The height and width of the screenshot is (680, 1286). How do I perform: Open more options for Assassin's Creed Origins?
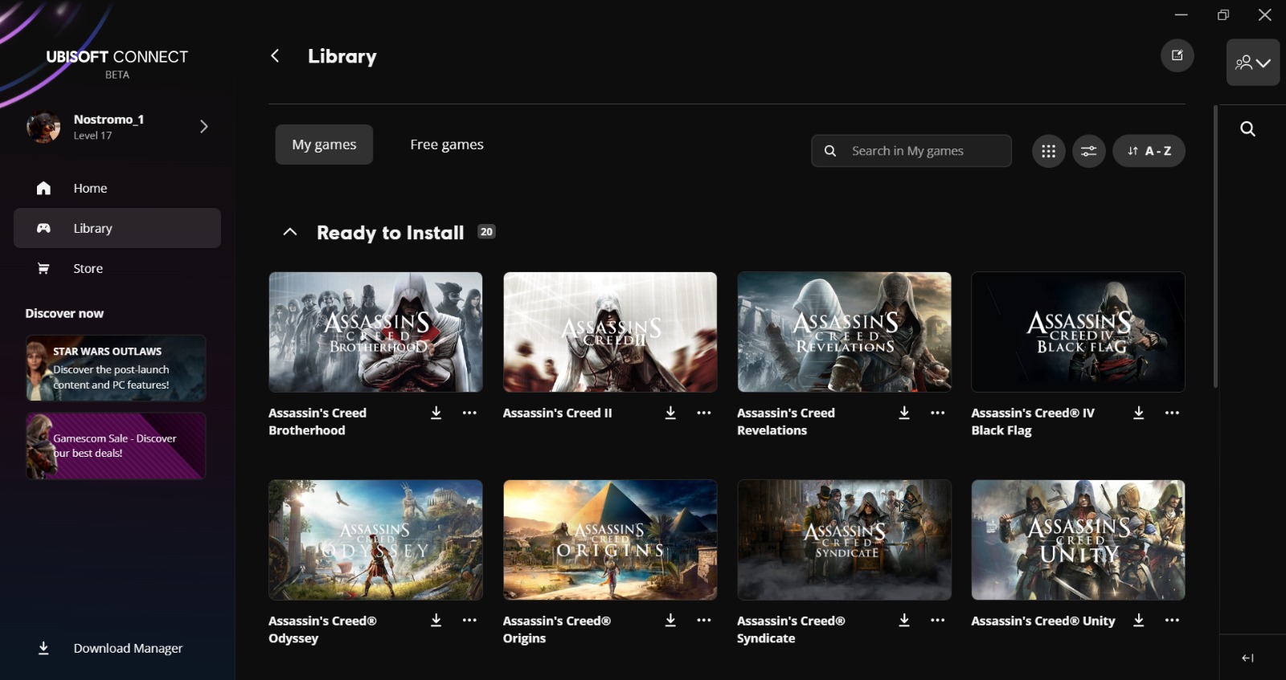coord(704,621)
